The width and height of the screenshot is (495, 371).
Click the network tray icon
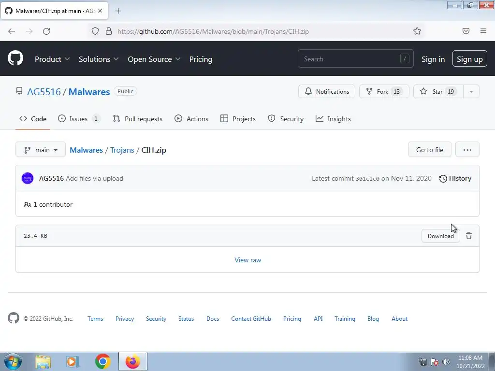tap(422, 362)
